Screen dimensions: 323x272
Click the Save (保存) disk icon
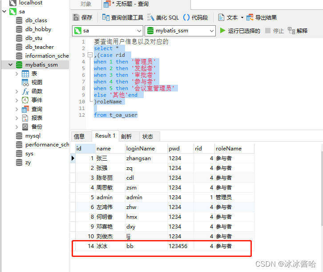(x=76, y=17)
